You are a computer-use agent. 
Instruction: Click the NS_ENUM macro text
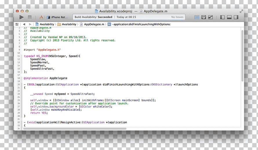[x=42, y=56]
